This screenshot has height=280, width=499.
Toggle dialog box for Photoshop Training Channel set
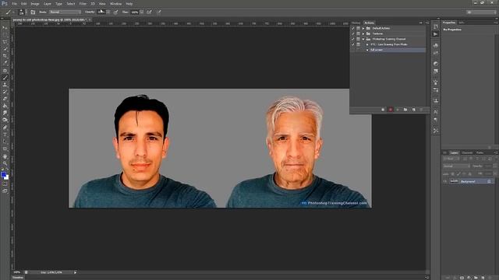click(359, 39)
